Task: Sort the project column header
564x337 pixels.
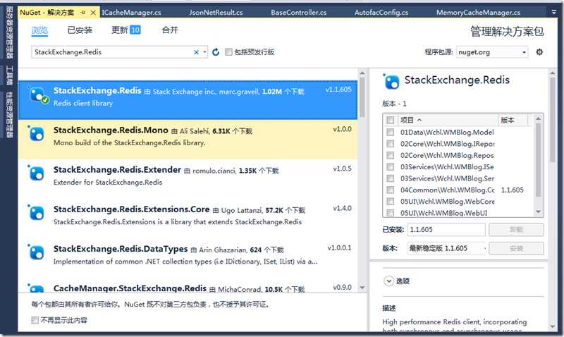Action: coord(448,120)
